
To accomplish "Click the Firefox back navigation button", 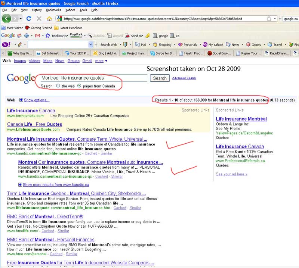I will [x=7, y=18].
